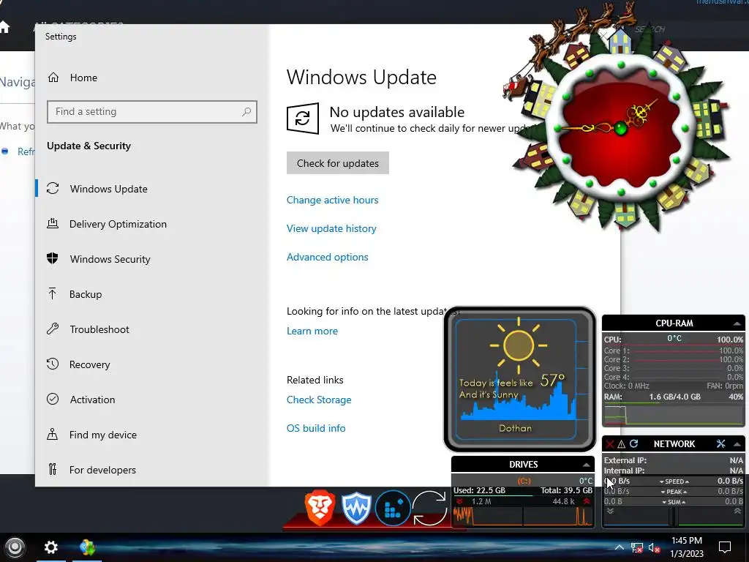Launch Brave browser from the dock
This screenshot has height=562, width=749.
[320, 508]
